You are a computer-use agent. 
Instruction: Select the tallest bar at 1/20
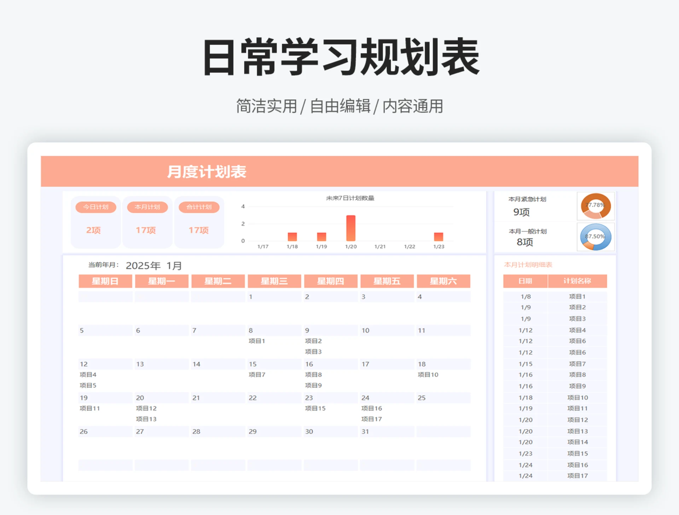[351, 228]
